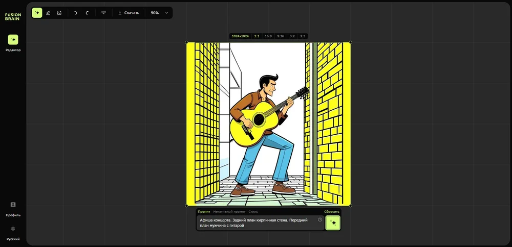Select the 9:16 aspect ratio
The width and height of the screenshot is (512, 247).
[280, 36]
